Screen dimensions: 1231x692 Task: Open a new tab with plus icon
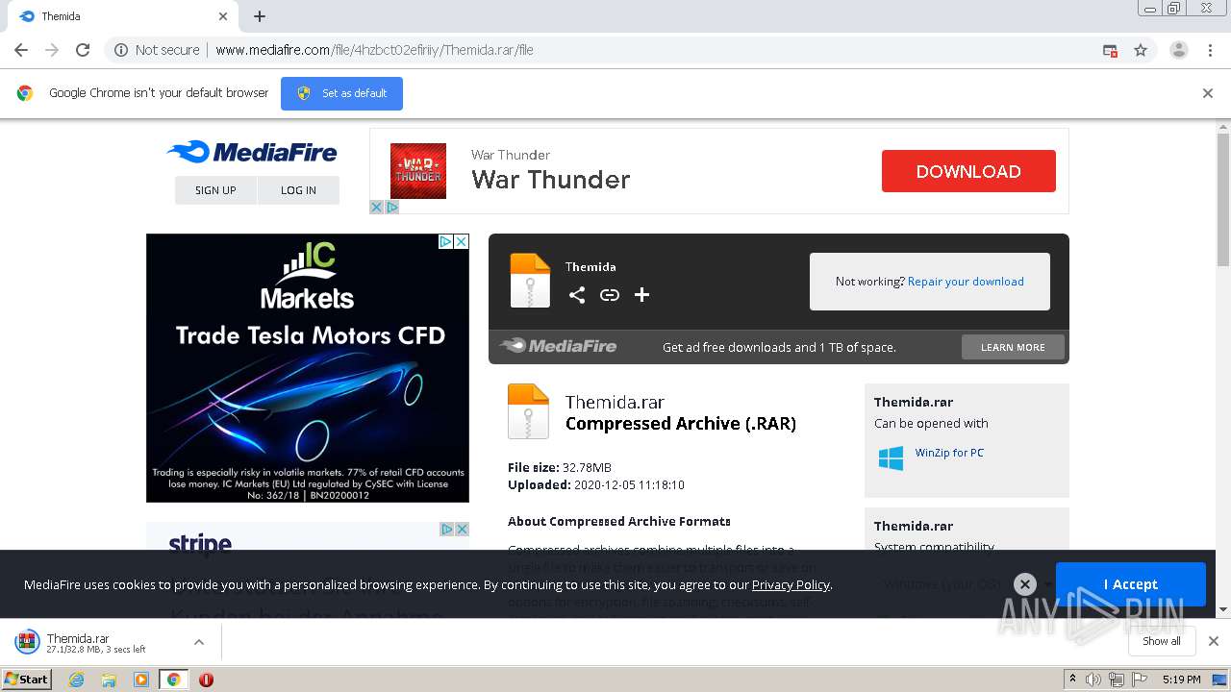click(x=260, y=16)
